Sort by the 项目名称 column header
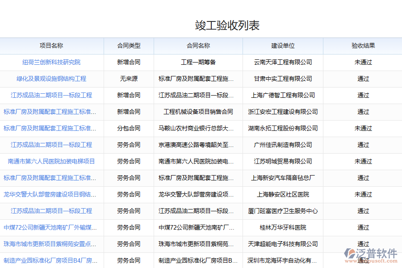This screenshot has height=268, width=402. 51,46
